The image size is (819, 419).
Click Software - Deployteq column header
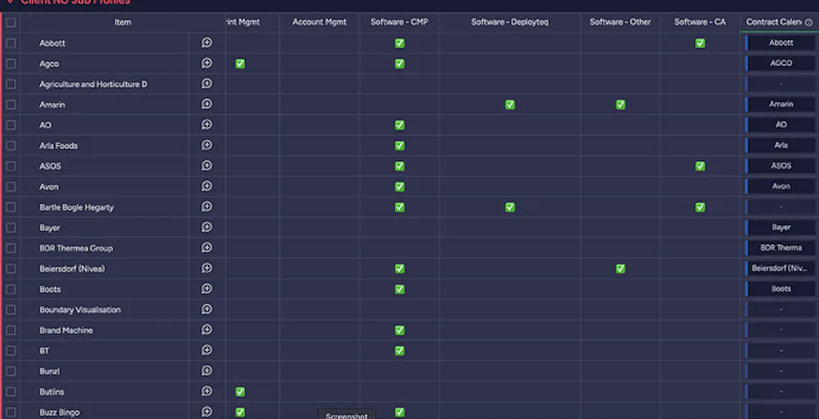click(x=509, y=22)
